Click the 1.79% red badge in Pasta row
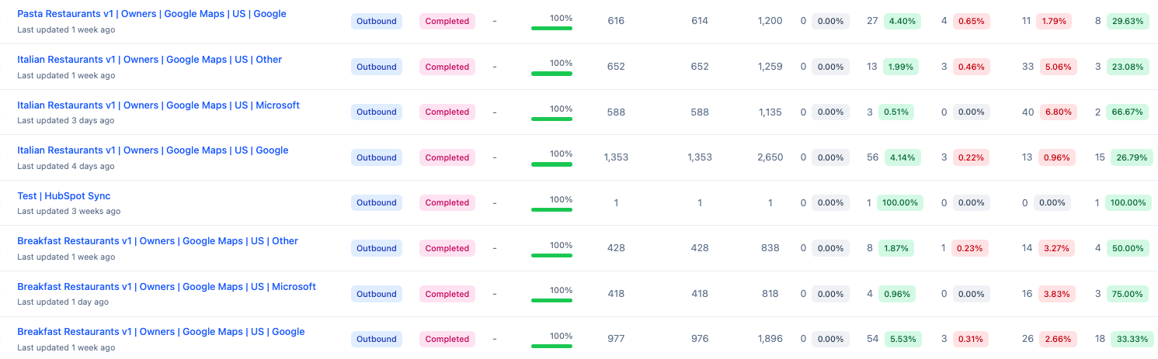1158x359 pixels. pos(1054,21)
